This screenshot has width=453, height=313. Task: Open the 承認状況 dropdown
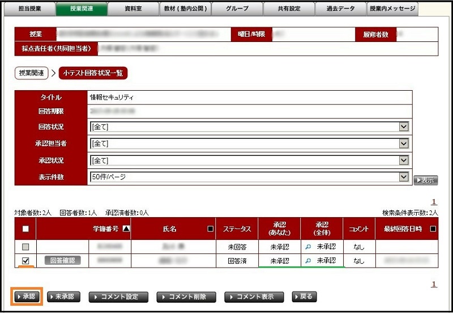tap(403, 160)
